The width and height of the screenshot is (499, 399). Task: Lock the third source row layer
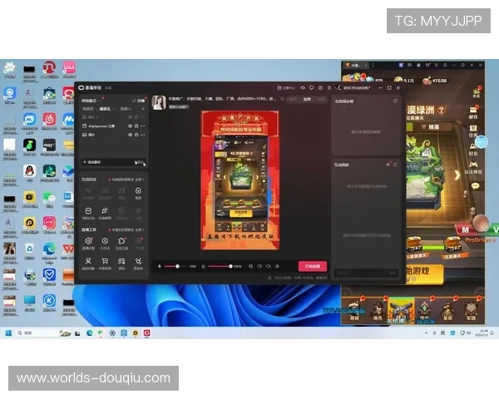tap(136, 135)
